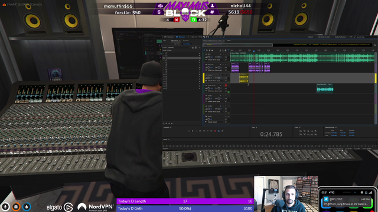Open fourth track input dropdown

[x=216, y=91]
